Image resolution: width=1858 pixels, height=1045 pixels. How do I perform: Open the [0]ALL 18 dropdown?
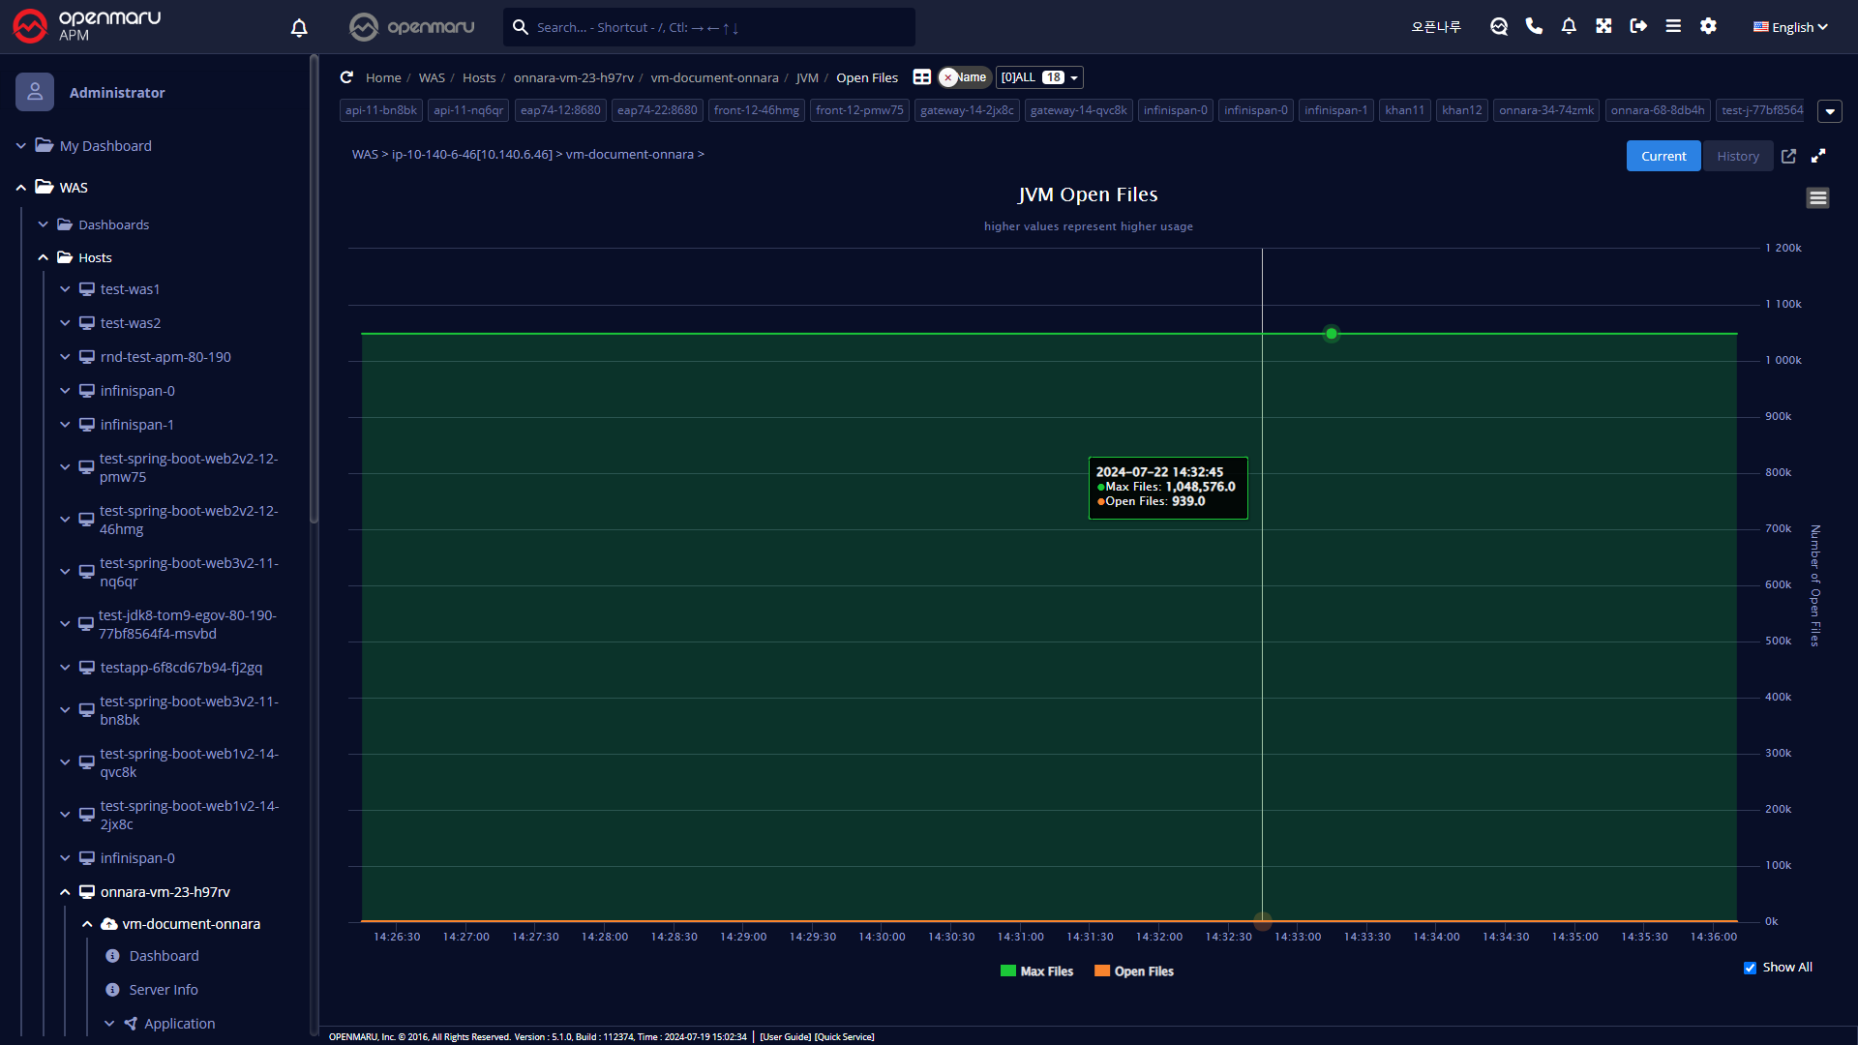click(x=1039, y=77)
